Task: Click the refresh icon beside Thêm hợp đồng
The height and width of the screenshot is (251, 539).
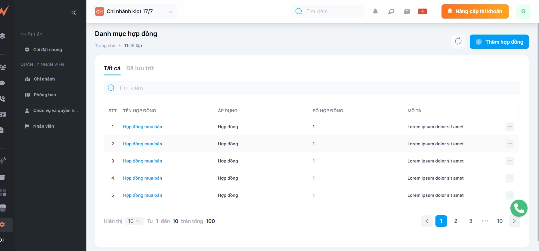Action: [458, 41]
